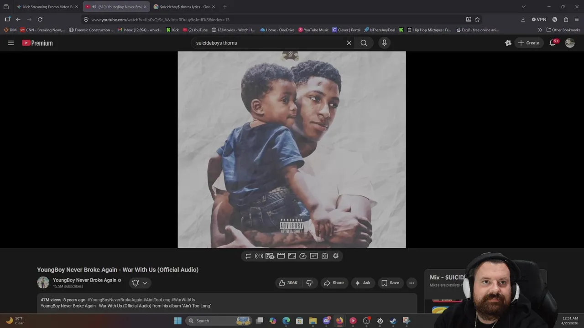This screenshot has width=584, height=328.
Task: Open the YoungBoy Never Broke Again channel name
Action: click(84, 280)
